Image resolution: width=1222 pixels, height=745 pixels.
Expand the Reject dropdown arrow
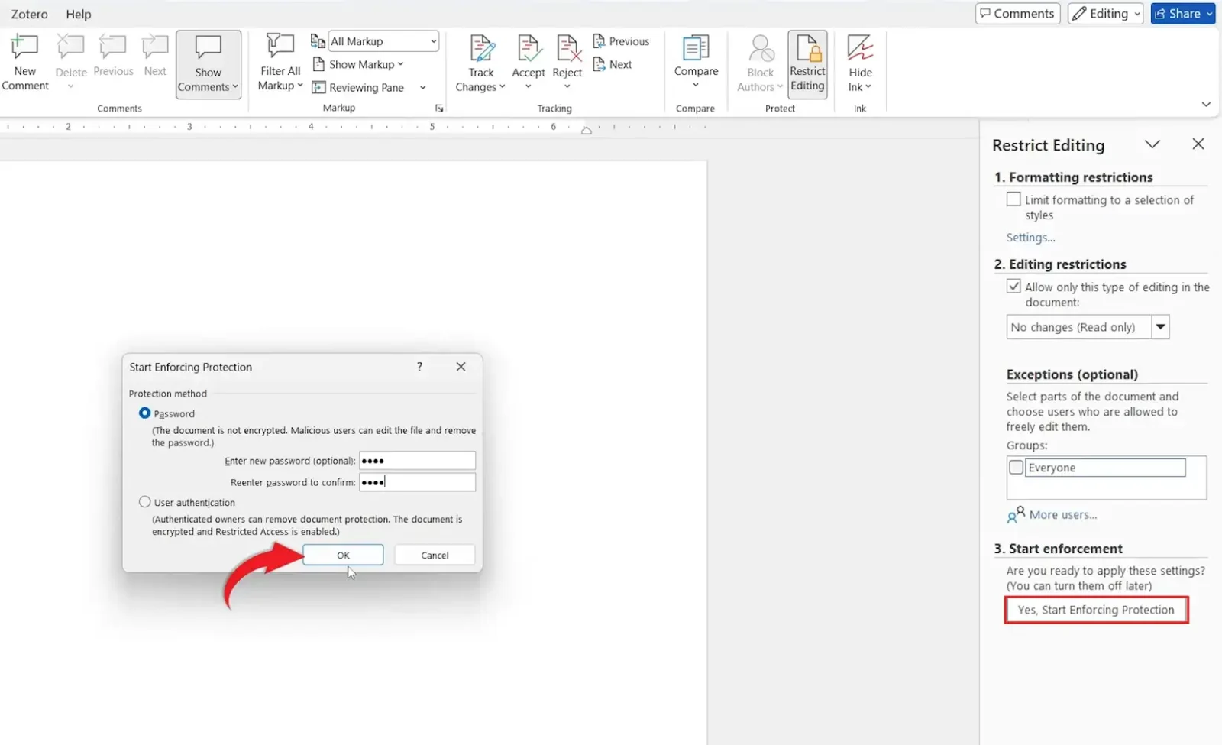(567, 86)
